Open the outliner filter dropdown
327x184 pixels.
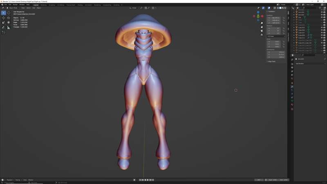(320, 8)
